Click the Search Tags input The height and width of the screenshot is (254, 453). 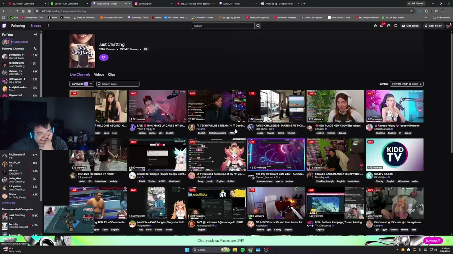click(x=118, y=84)
